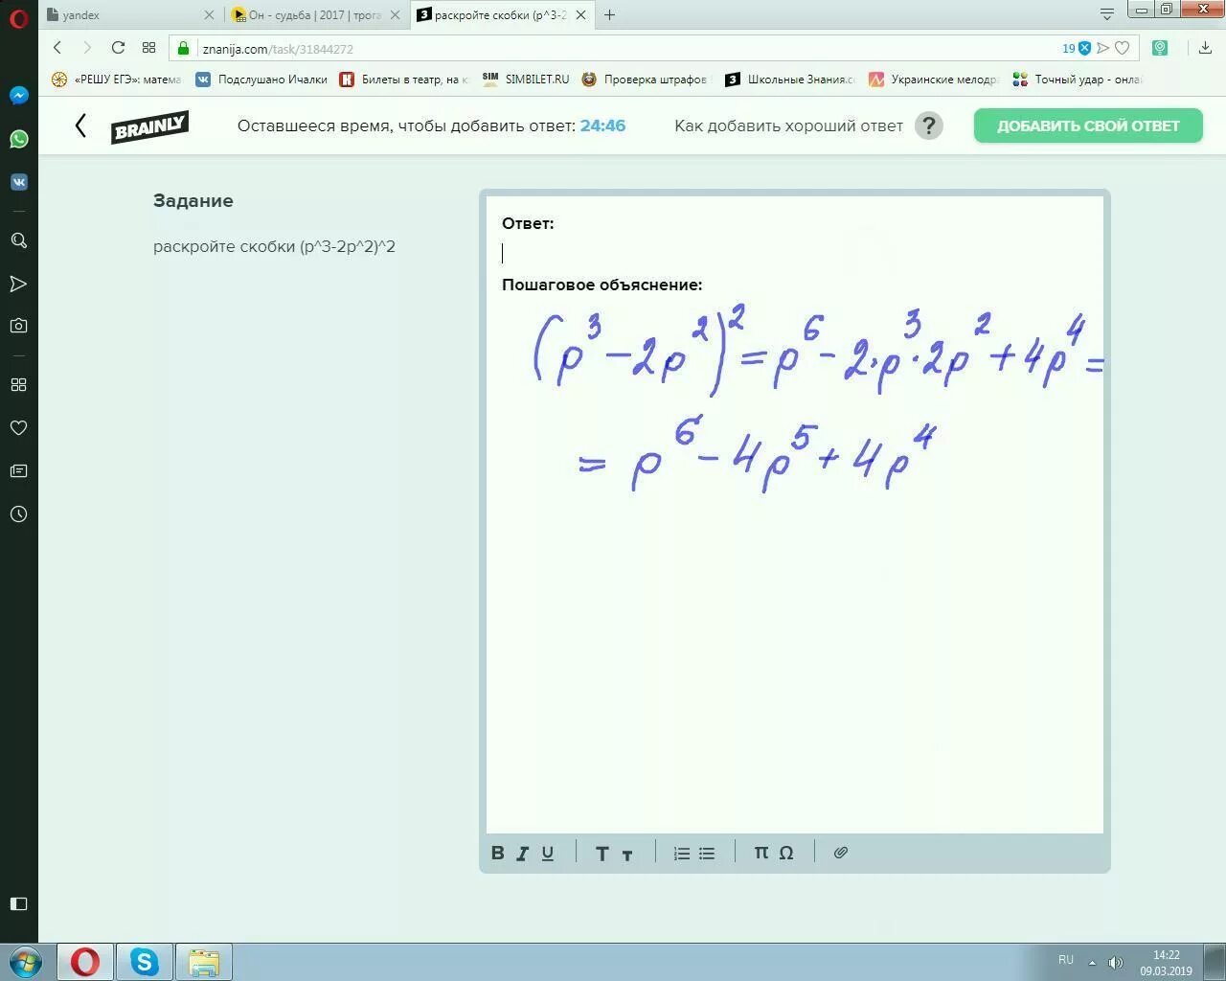Select the handwritten solution image
Screen dimensions: 1226x981
819,398
